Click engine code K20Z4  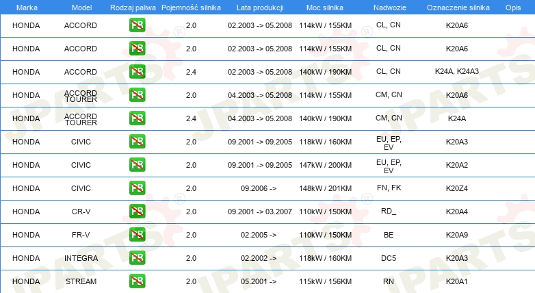[x=457, y=188]
